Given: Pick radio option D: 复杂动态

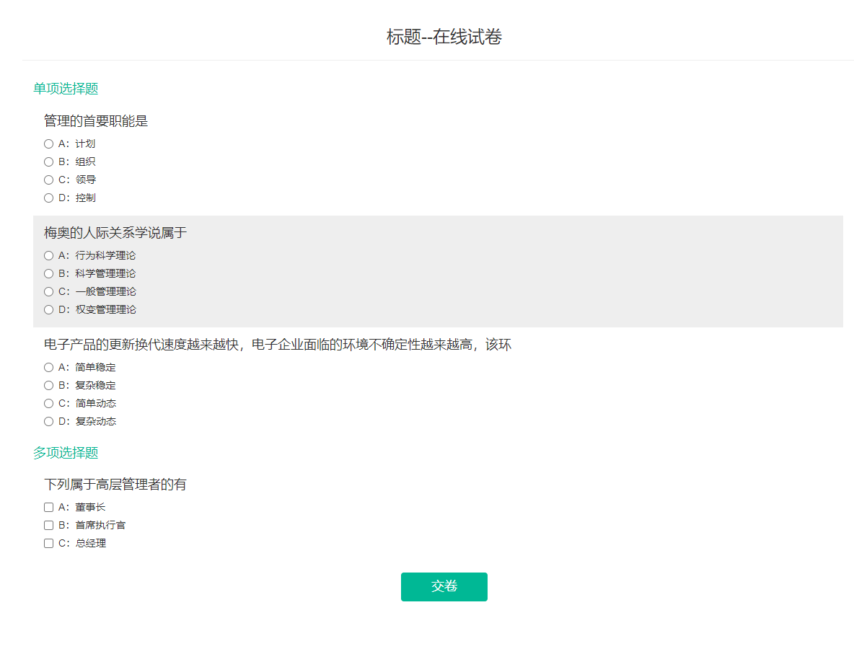Looking at the screenshot, I should tap(48, 421).
